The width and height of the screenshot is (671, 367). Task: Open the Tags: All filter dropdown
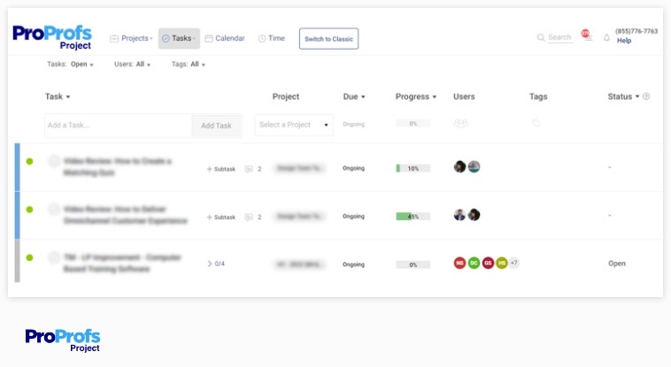(x=189, y=65)
